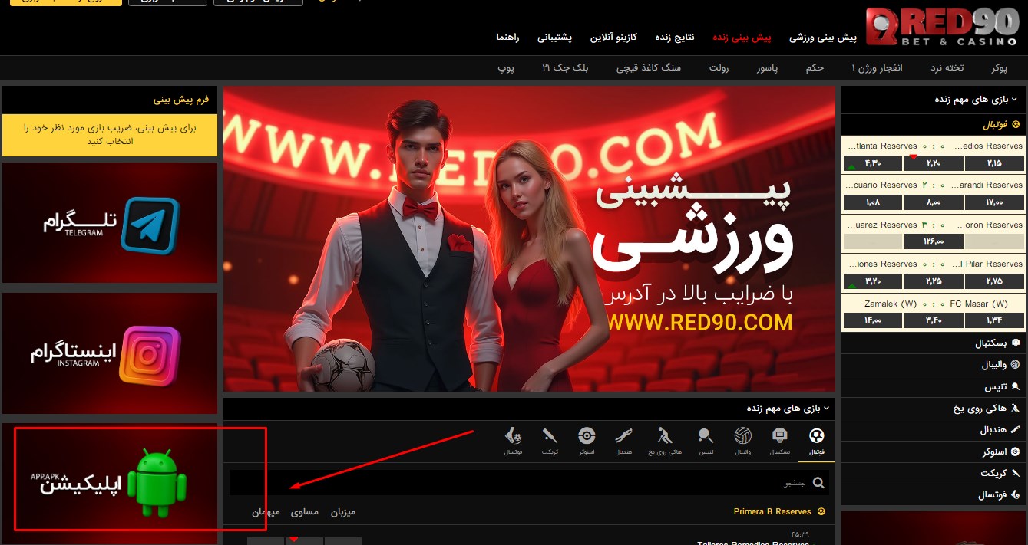Image resolution: width=1028 pixels, height=545 pixels.
Task: Select the ice hockey player icon tab
Action: coord(665,436)
